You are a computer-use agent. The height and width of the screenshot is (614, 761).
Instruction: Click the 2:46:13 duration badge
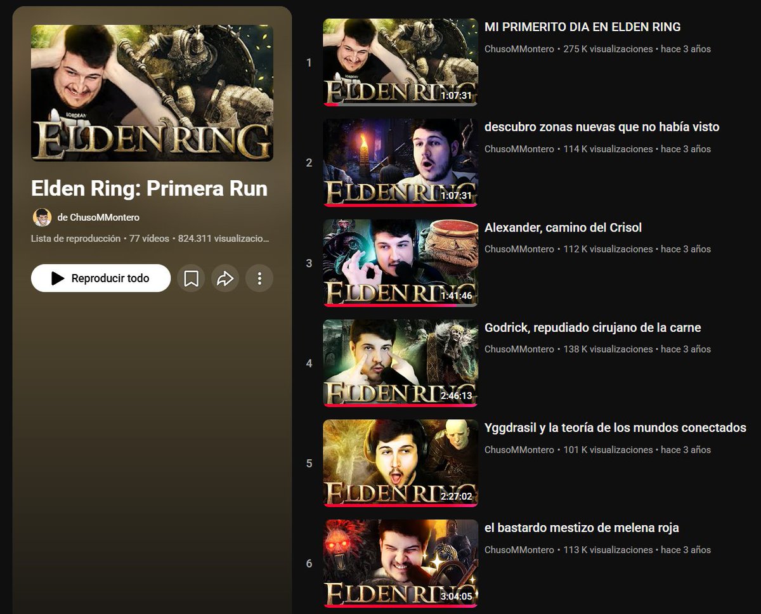[456, 396]
